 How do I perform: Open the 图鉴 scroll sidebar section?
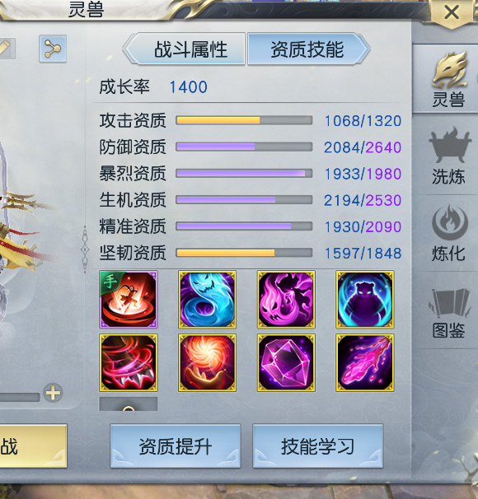[x=448, y=312]
